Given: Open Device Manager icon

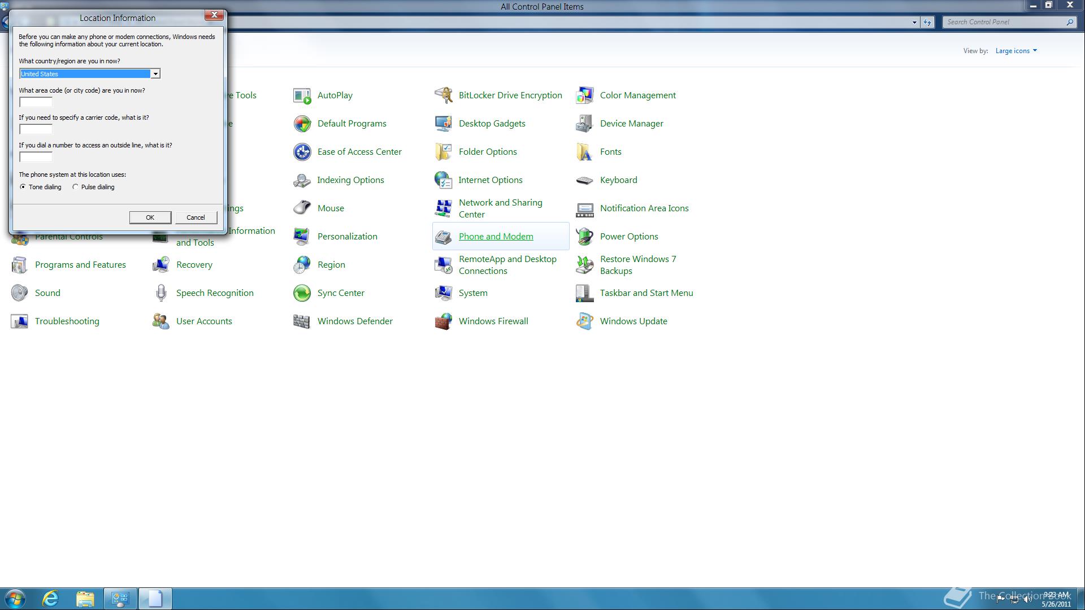Looking at the screenshot, I should (585, 124).
